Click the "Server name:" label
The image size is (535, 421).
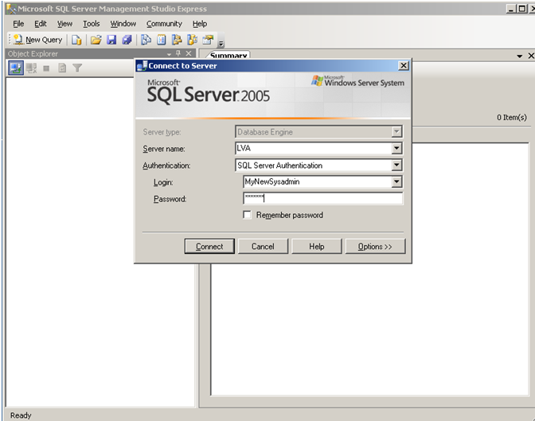(164, 149)
